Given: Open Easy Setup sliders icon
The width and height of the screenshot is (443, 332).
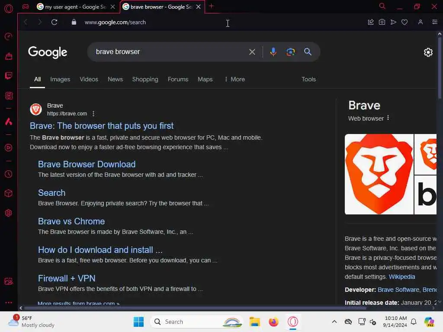Looking at the screenshot, I should click(435, 22).
